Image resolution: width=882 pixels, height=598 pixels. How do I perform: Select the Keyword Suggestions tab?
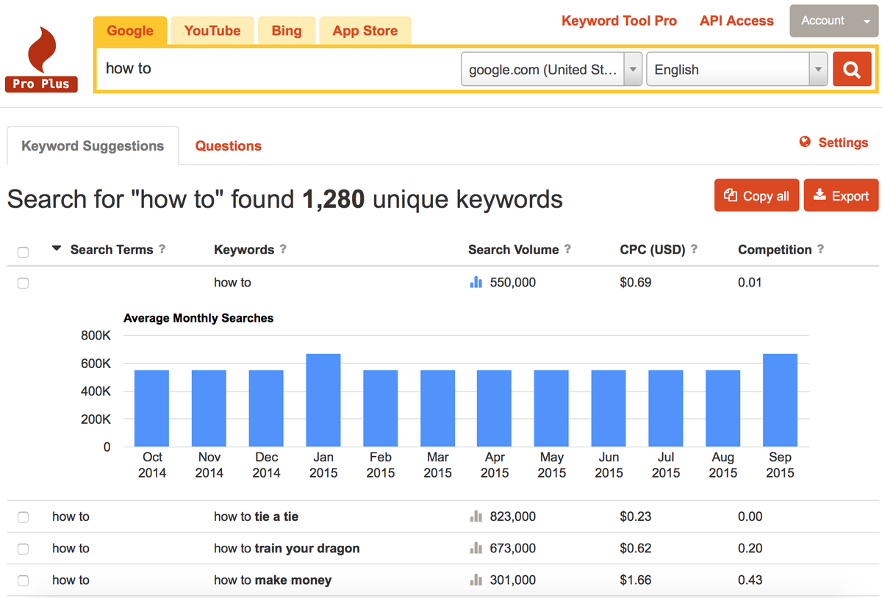(93, 145)
